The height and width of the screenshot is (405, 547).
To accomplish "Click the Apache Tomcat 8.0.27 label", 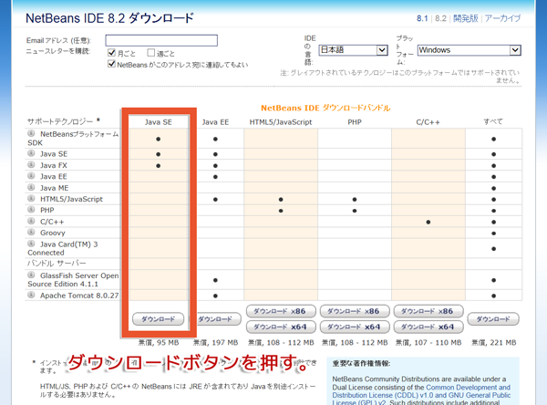I will [79, 296].
